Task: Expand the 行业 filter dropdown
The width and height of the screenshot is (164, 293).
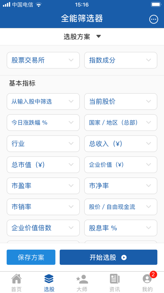Action: (x=43, y=144)
